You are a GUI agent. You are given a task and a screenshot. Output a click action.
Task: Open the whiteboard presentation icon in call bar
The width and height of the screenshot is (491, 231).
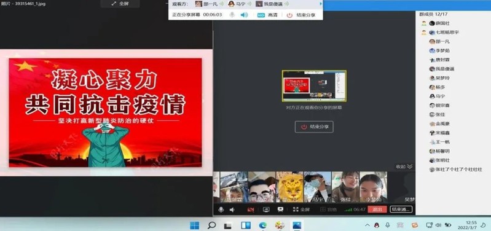[280, 209]
